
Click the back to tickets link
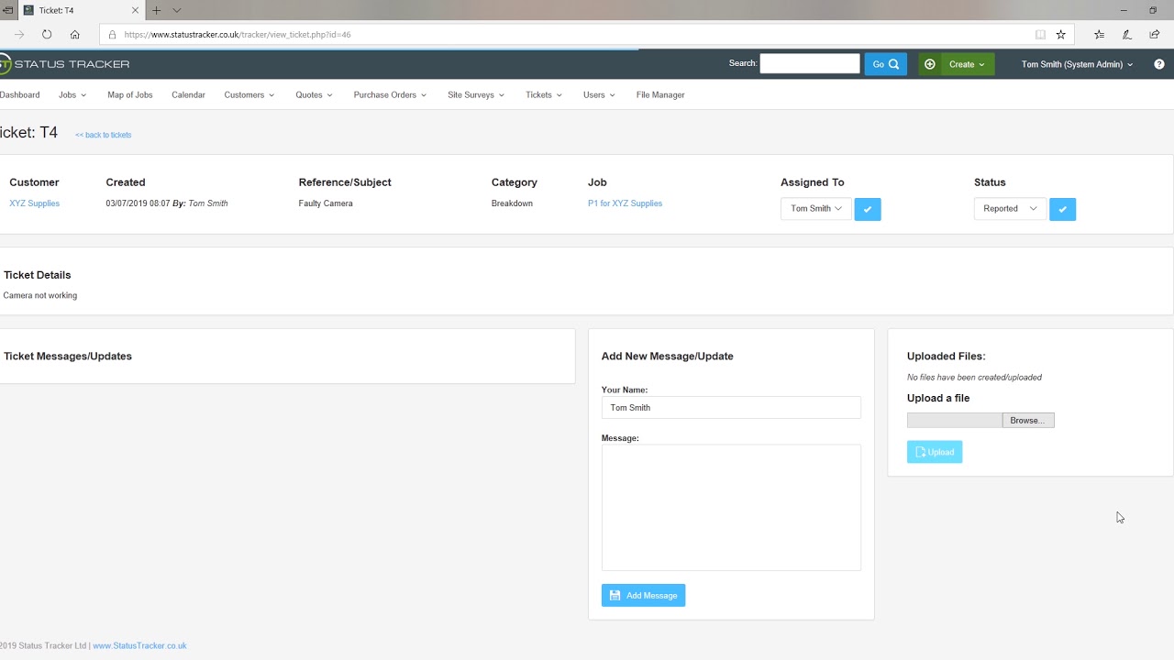click(x=104, y=135)
